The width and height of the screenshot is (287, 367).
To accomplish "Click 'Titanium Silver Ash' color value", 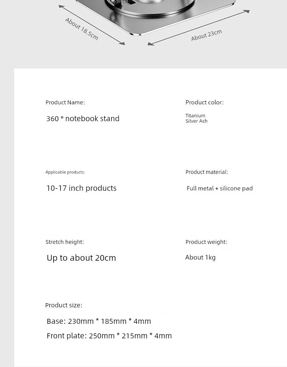I will click(x=196, y=118).
